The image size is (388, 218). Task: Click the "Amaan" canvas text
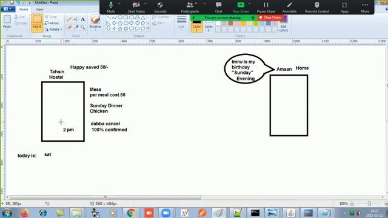point(284,69)
